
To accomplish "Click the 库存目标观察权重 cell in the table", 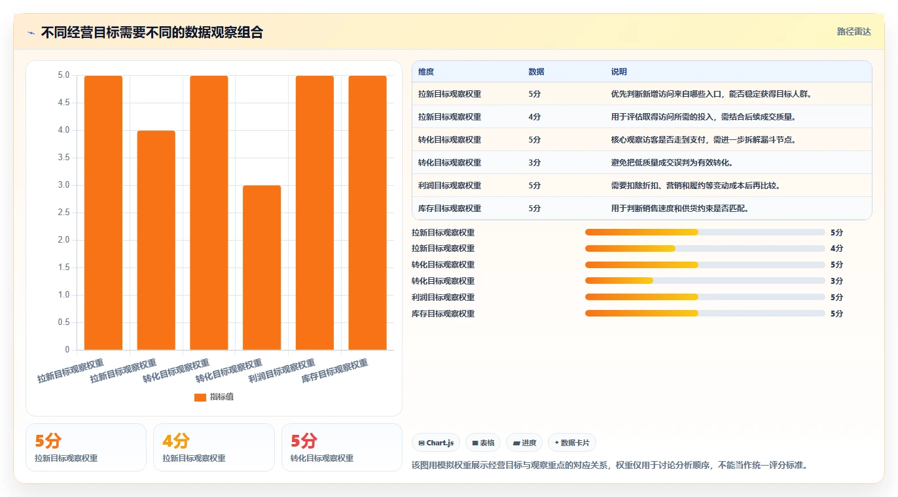I will click(x=450, y=209).
